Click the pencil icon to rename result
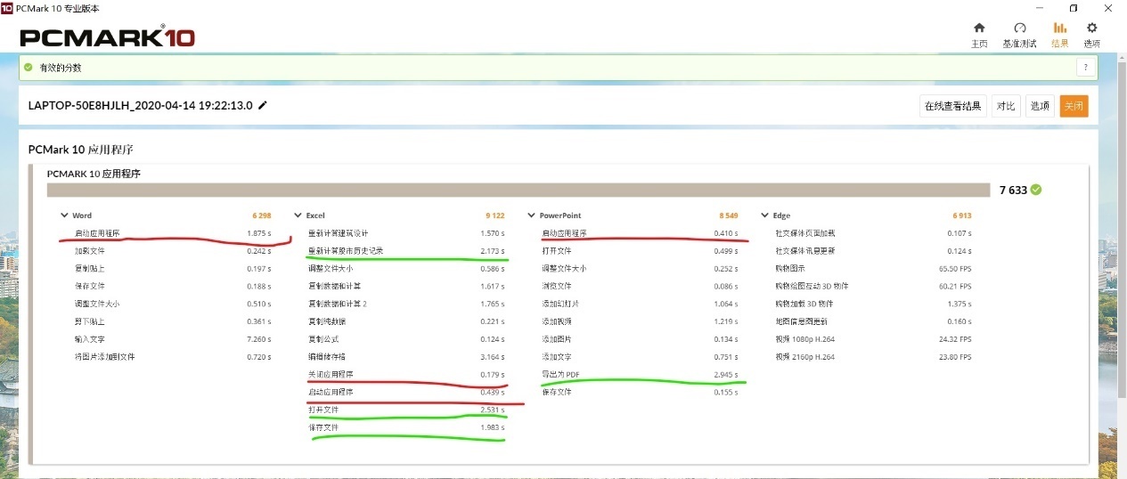 pyautogui.click(x=262, y=105)
